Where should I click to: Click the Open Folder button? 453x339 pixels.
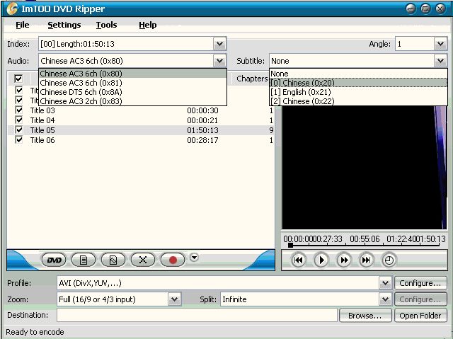click(x=420, y=316)
